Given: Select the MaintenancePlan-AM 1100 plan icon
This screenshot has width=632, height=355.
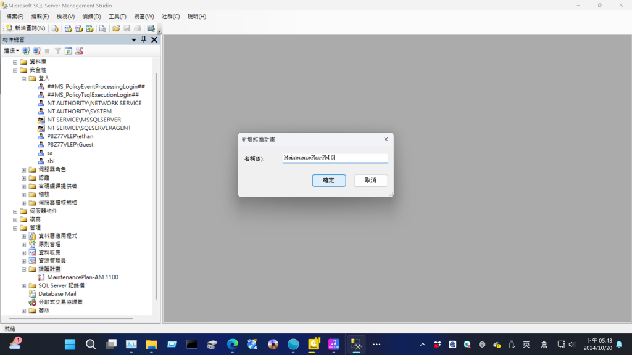Looking at the screenshot, I should pyautogui.click(x=41, y=277).
